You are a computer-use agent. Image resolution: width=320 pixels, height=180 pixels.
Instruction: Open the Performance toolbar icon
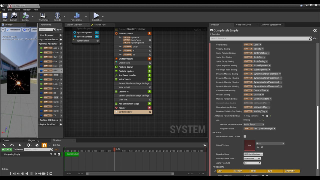tap(76, 16)
